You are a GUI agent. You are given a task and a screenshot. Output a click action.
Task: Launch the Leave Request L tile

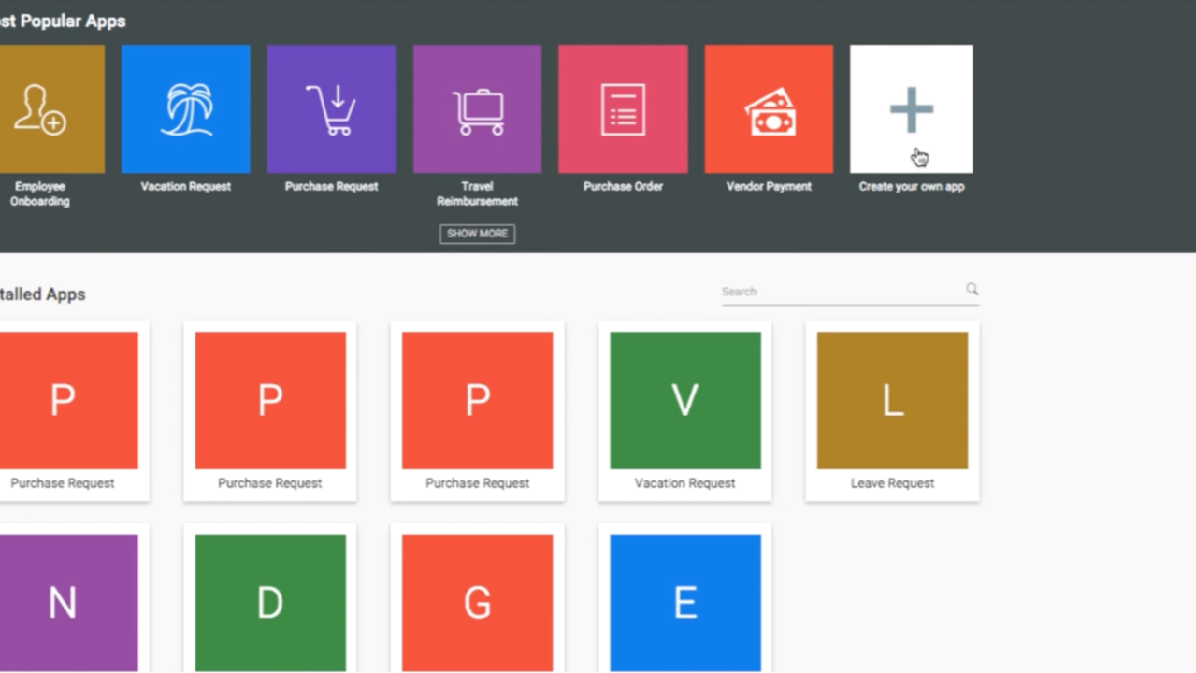point(892,401)
